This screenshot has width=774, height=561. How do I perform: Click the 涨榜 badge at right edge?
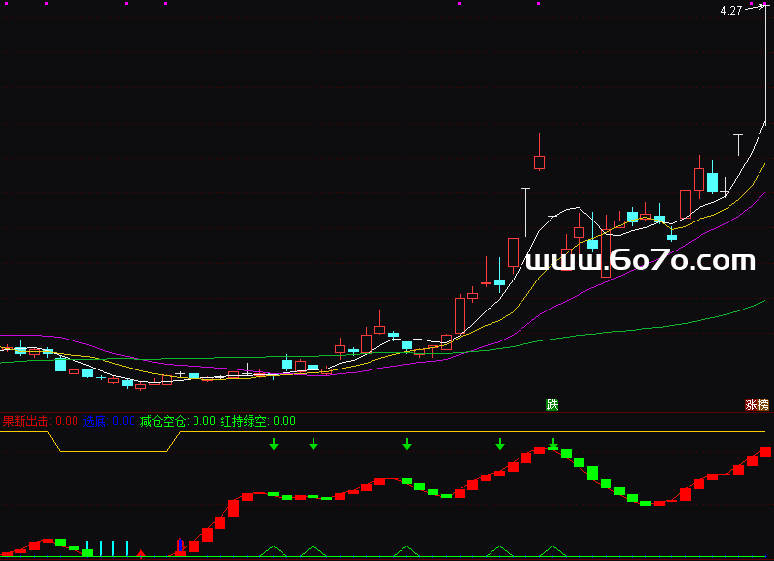757,404
